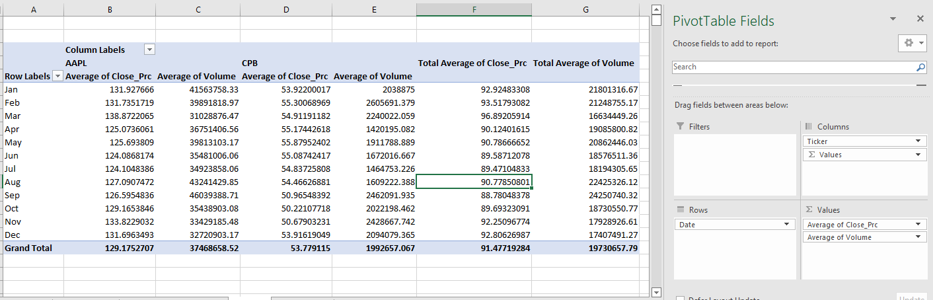
Task: Select Grand Total value 19730657.79
Action: click(x=585, y=248)
